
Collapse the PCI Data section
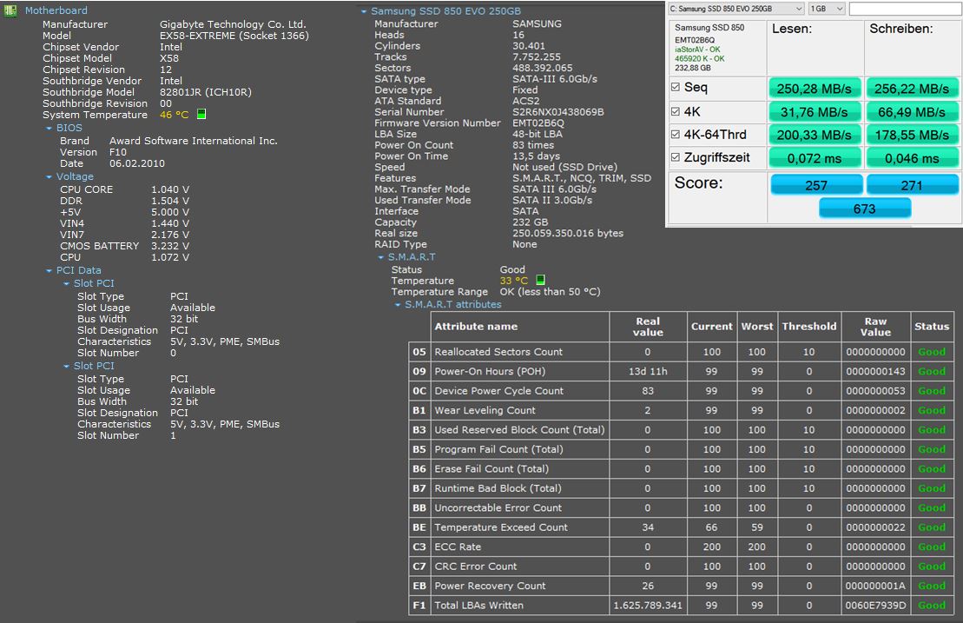(49, 271)
